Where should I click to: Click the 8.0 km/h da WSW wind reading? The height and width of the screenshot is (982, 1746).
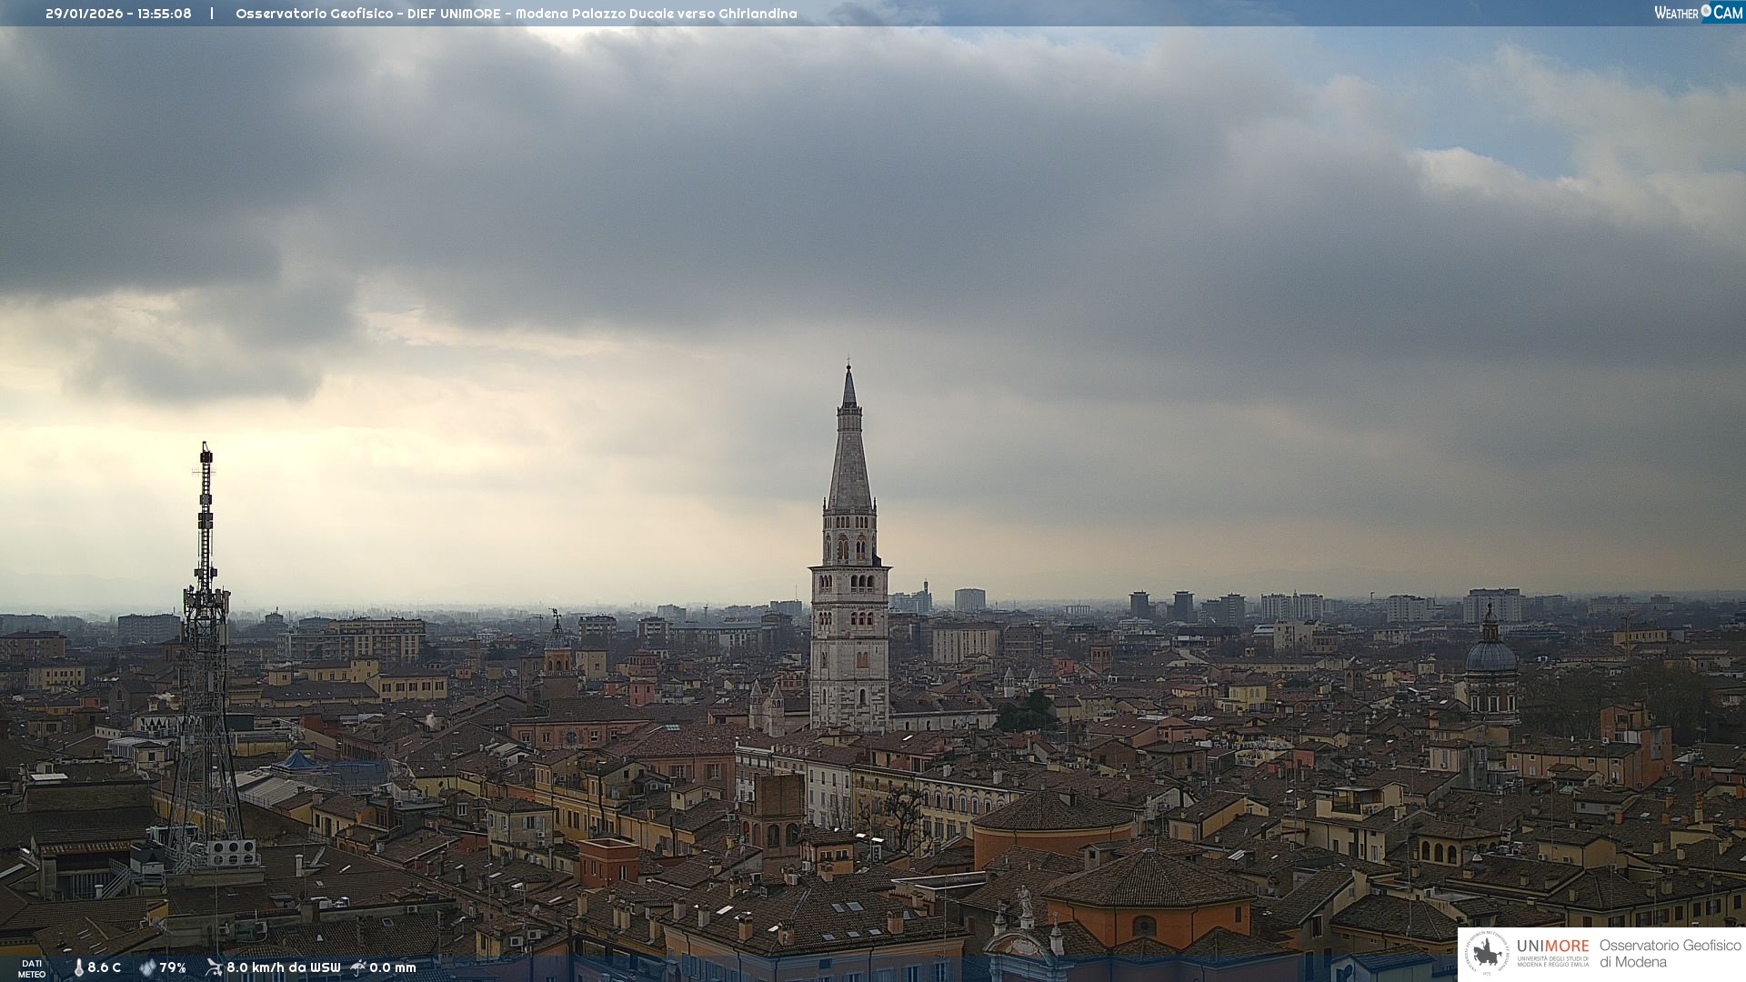(283, 968)
